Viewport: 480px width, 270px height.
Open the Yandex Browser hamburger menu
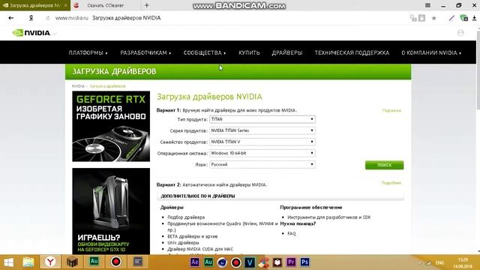point(427,5)
